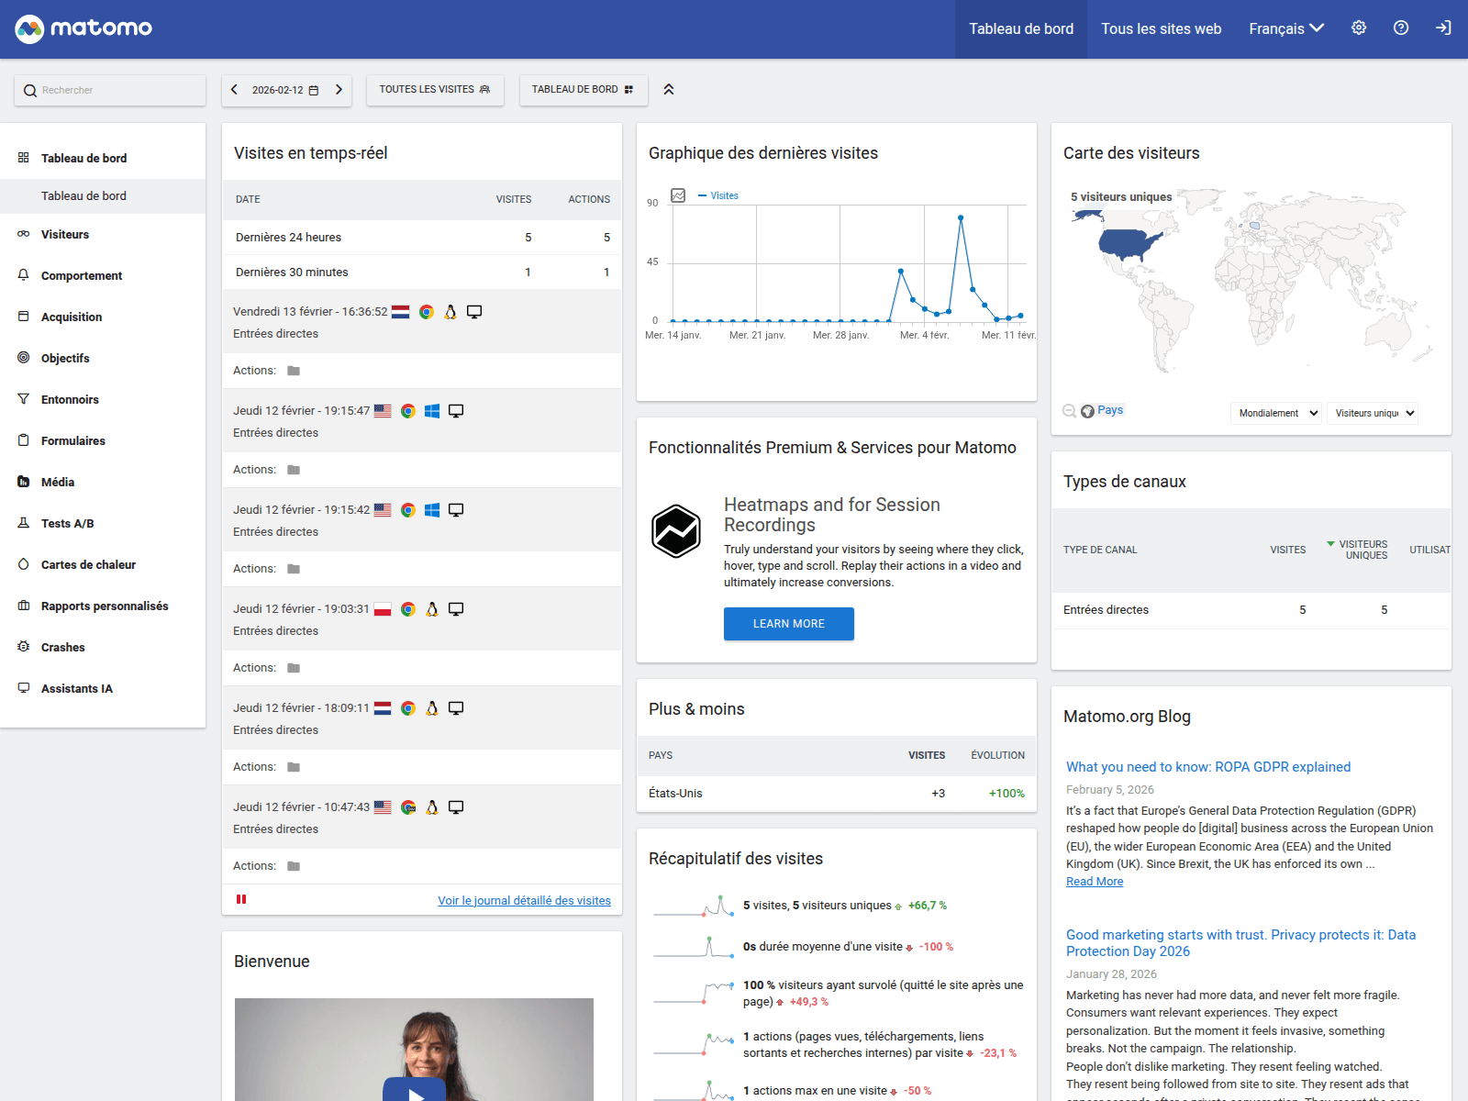The height and width of the screenshot is (1101, 1468).
Task: Open actions folder icon for 10:47:43 visit
Action: pos(294,866)
